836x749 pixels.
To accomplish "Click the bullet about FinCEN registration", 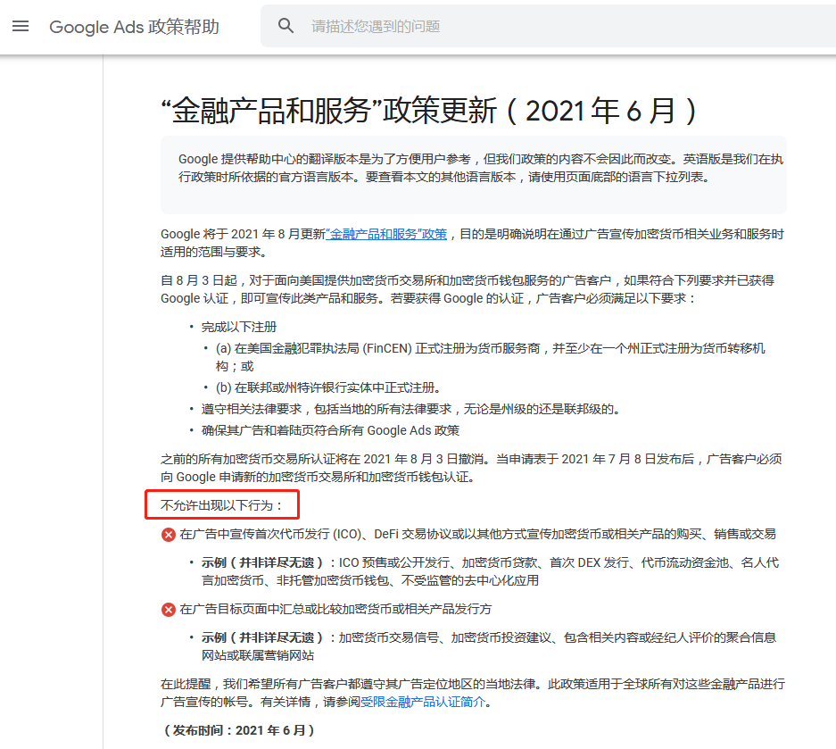I will (490, 357).
